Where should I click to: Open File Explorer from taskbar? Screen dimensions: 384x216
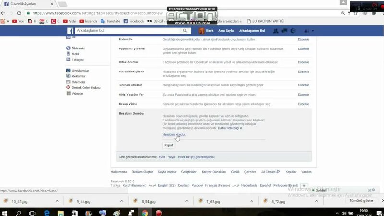click(x=60, y=213)
